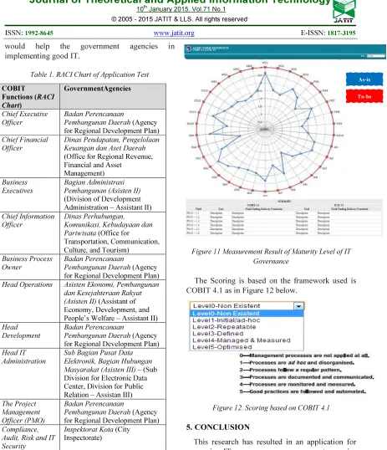387x450 pixels.
Task: Click circular logo in teal figure header
Action: coord(188,49)
